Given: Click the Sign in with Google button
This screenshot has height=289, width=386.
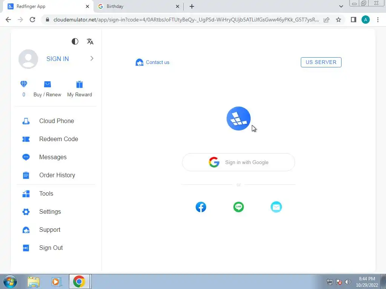Looking at the screenshot, I should coord(239,162).
